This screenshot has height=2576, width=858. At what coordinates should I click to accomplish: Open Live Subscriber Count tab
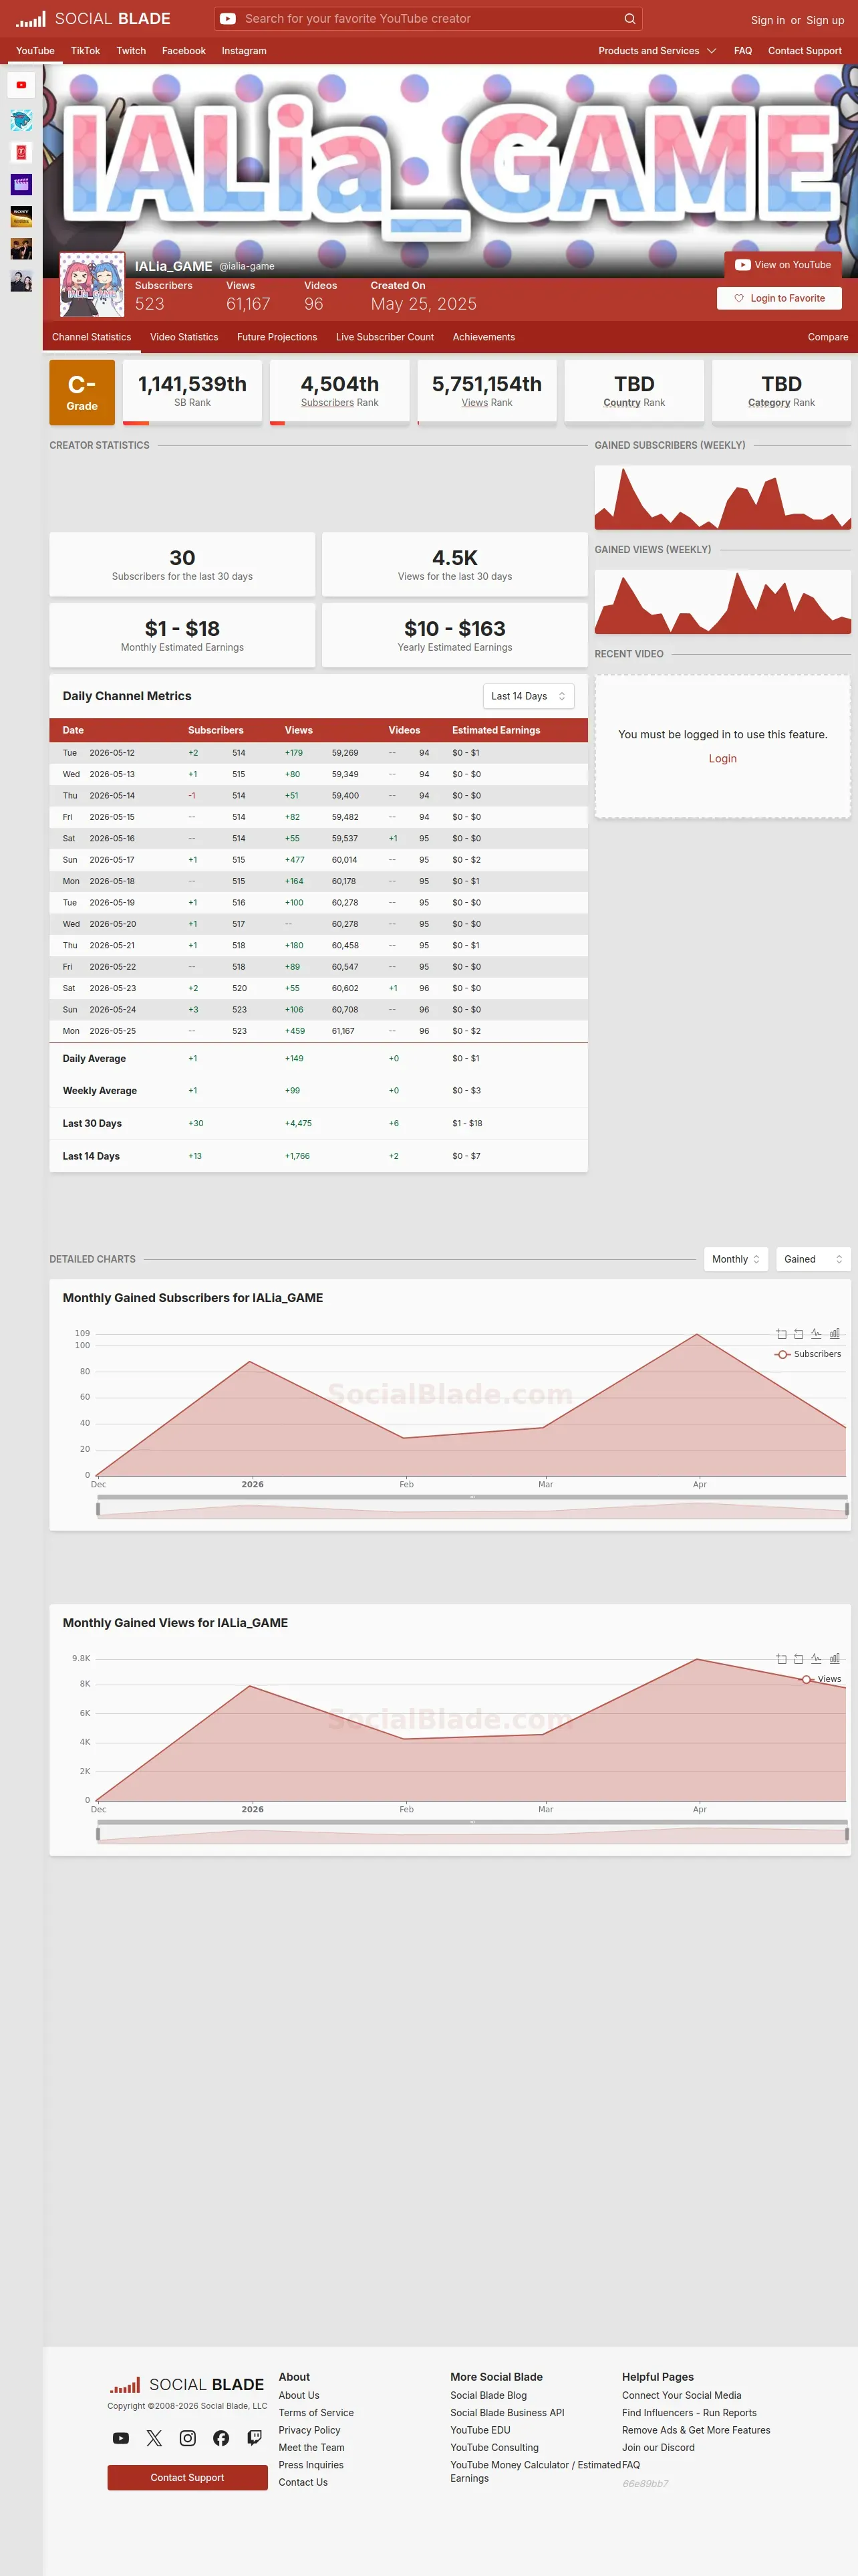(384, 337)
